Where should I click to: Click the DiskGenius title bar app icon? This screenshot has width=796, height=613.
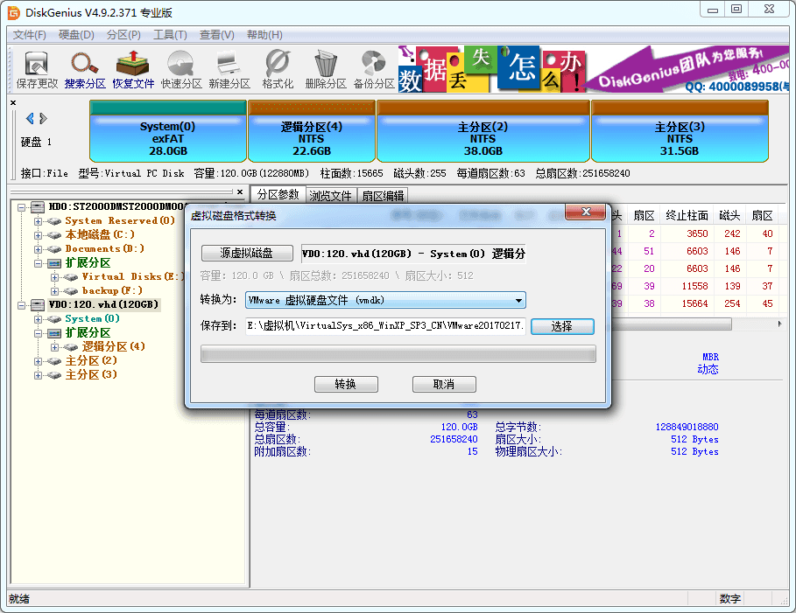(x=14, y=12)
